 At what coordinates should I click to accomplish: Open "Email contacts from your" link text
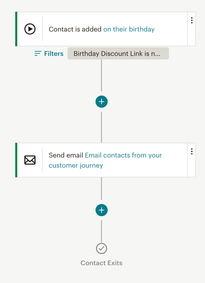(123, 155)
